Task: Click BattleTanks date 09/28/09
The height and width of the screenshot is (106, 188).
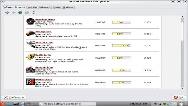Action: [x=100, y=58]
